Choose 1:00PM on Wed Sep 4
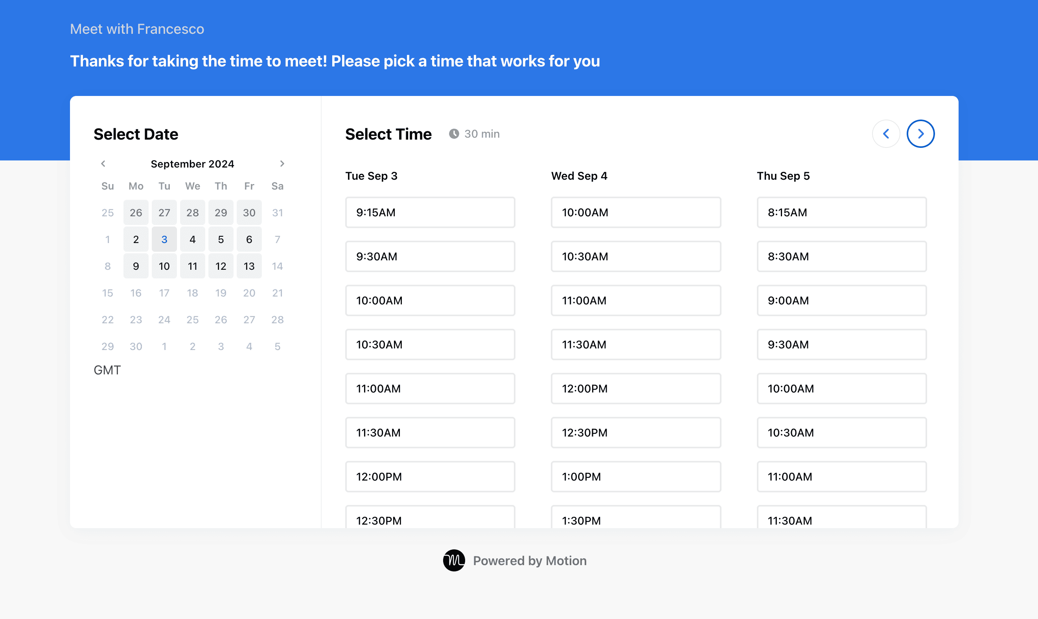The width and height of the screenshot is (1038, 619). 635,476
